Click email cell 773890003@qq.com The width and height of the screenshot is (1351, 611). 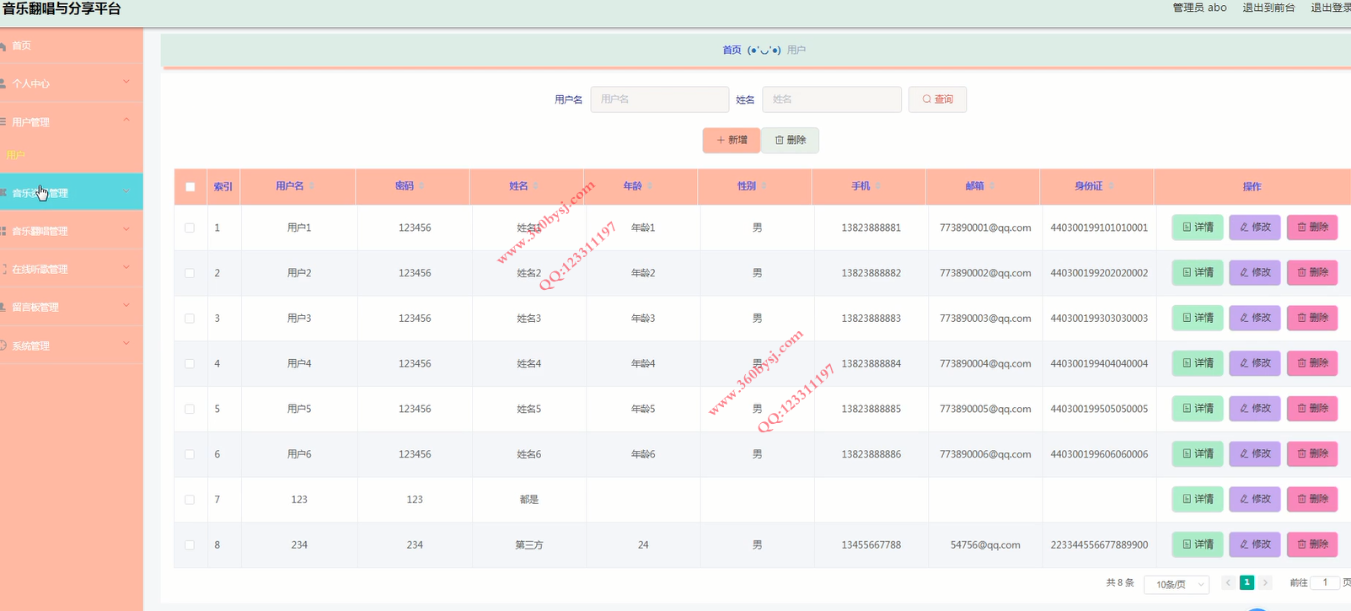985,319
